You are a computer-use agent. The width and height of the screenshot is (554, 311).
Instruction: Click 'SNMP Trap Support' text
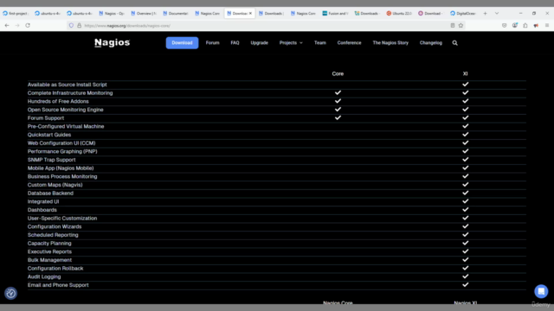(52, 160)
